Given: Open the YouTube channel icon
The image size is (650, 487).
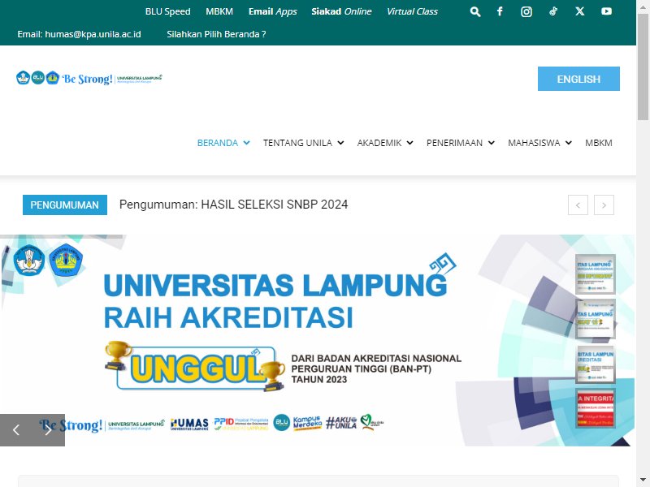Looking at the screenshot, I should tap(606, 11).
